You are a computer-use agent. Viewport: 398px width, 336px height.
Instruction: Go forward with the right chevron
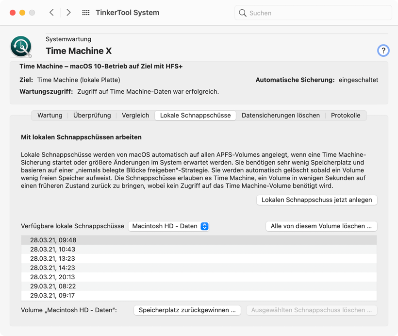(x=68, y=13)
